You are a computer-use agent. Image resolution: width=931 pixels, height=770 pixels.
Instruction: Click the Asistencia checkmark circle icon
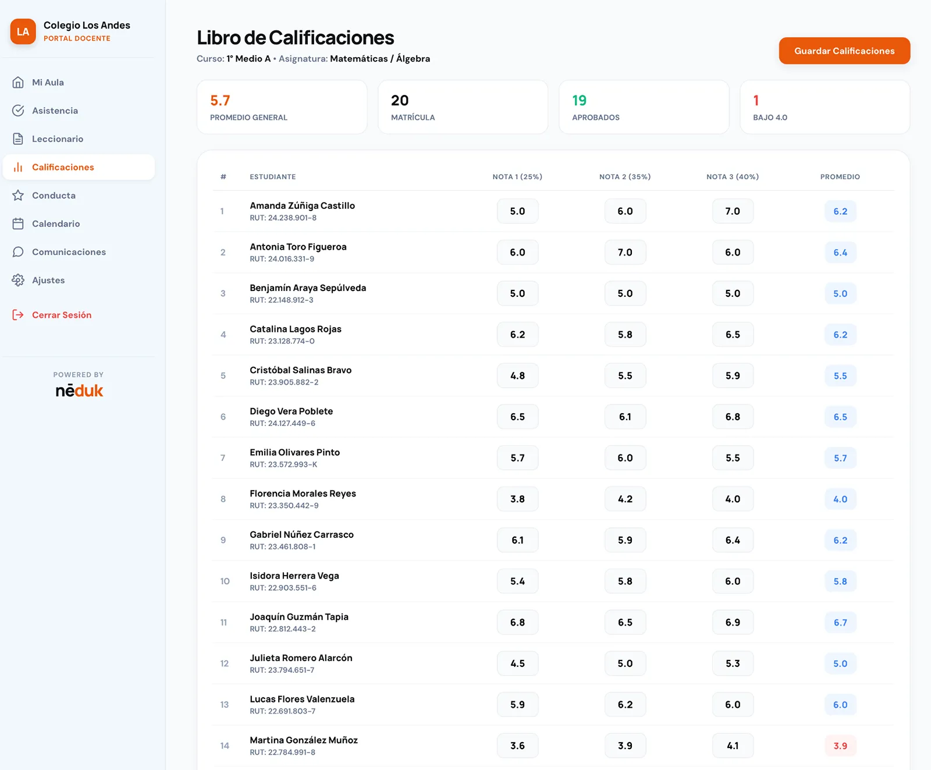(18, 111)
